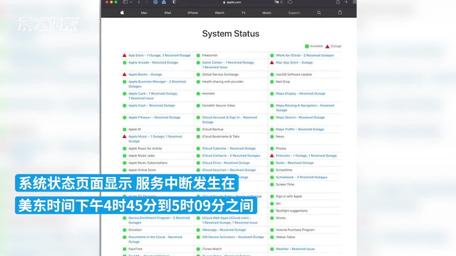456x256 pixels.
Task: Show the privacy report shield icon
Action: pos(174,2)
